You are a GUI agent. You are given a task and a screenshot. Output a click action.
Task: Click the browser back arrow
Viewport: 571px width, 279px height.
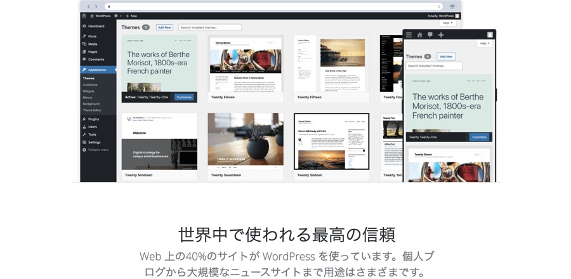pyautogui.click(x=88, y=6)
